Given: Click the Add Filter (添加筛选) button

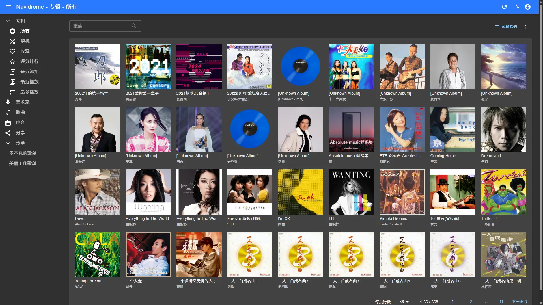Looking at the screenshot, I should click(x=506, y=27).
